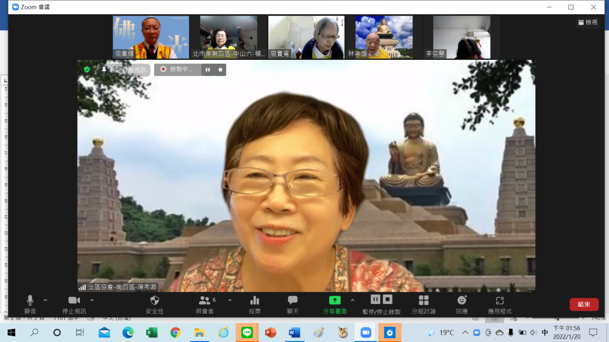Open Breakout Rooms (分組討論)
The width and height of the screenshot is (609, 342).
(423, 301)
